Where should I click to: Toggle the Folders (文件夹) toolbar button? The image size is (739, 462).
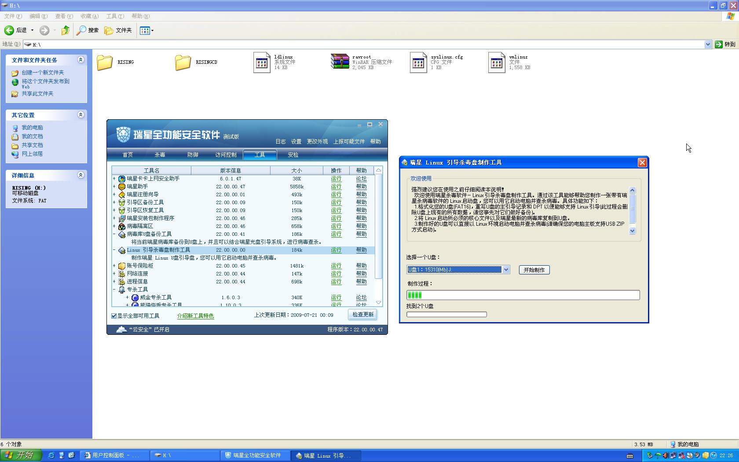[x=118, y=30]
